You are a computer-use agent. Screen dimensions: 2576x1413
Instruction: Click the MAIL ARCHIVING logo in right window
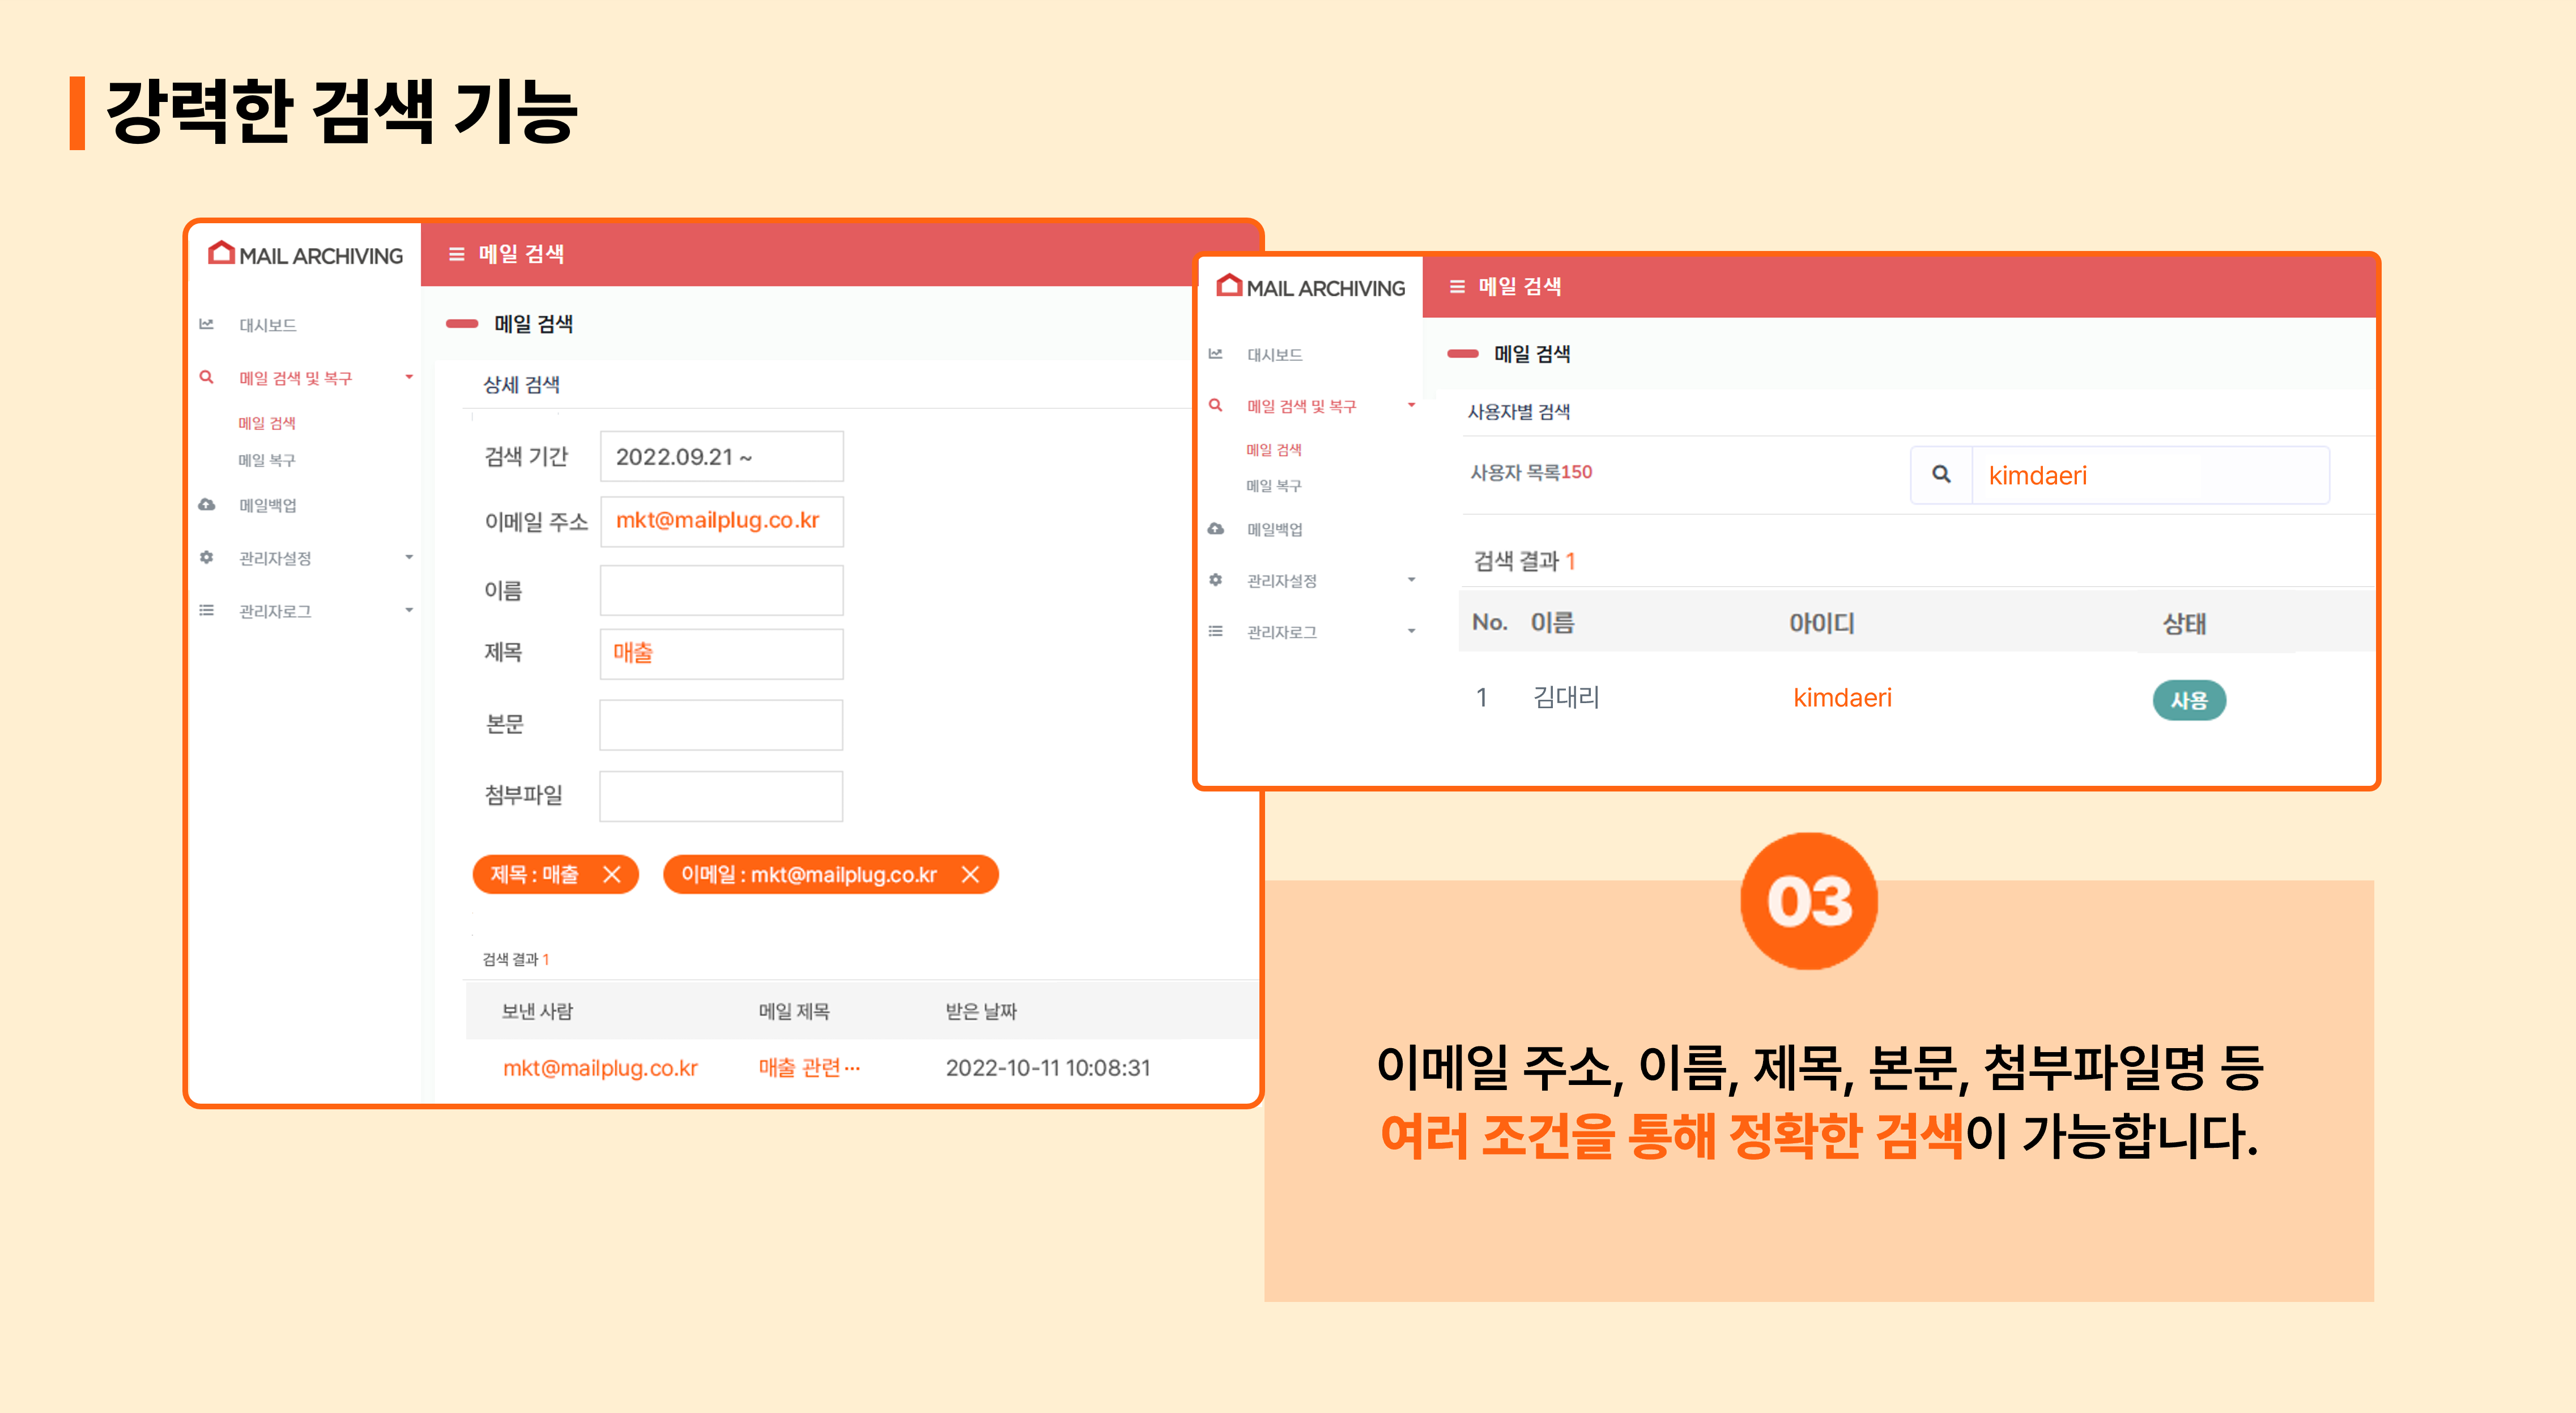pyautogui.click(x=1311, y=288)
